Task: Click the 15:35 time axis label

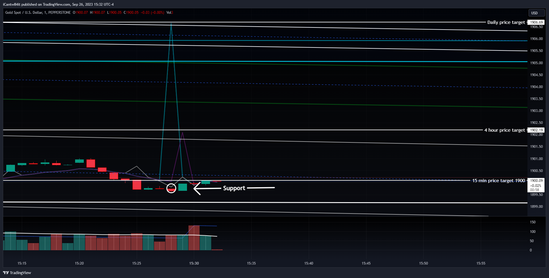Action: point(251,263)
